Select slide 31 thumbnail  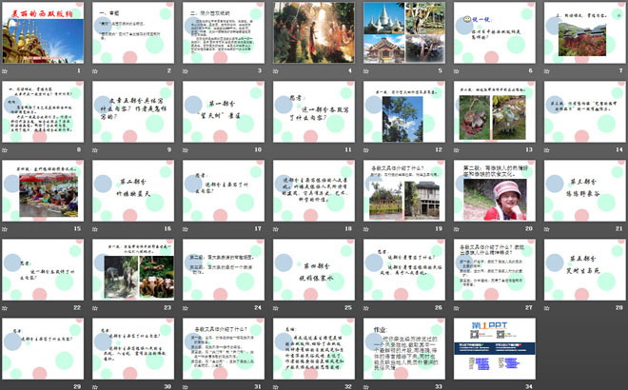pyautogui.click(x=224, y=348)
